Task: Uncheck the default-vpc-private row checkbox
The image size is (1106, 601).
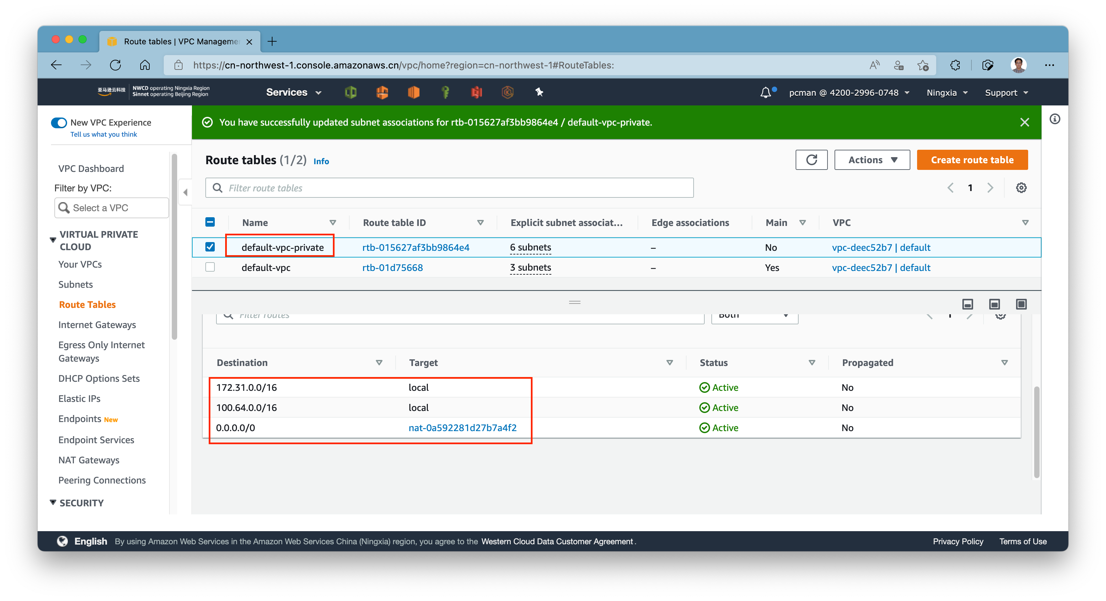Action: pyautogui.click(x=210, y=246)
